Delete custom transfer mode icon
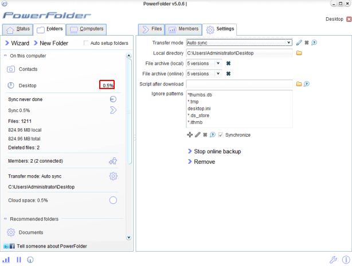Viewport: 352px width, 266px height. pyautogui.click(x=307, y=43)
